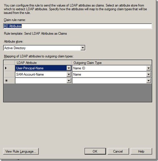Screen dimensions: 158x161
Task: Open the Name outgoing claim type dropdown
Action: 149,74
